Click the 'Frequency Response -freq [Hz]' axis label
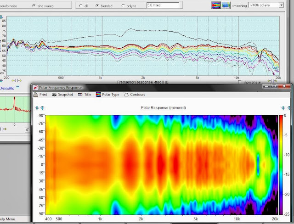This screenshot has width=294, height=224. tap(143, 82)
